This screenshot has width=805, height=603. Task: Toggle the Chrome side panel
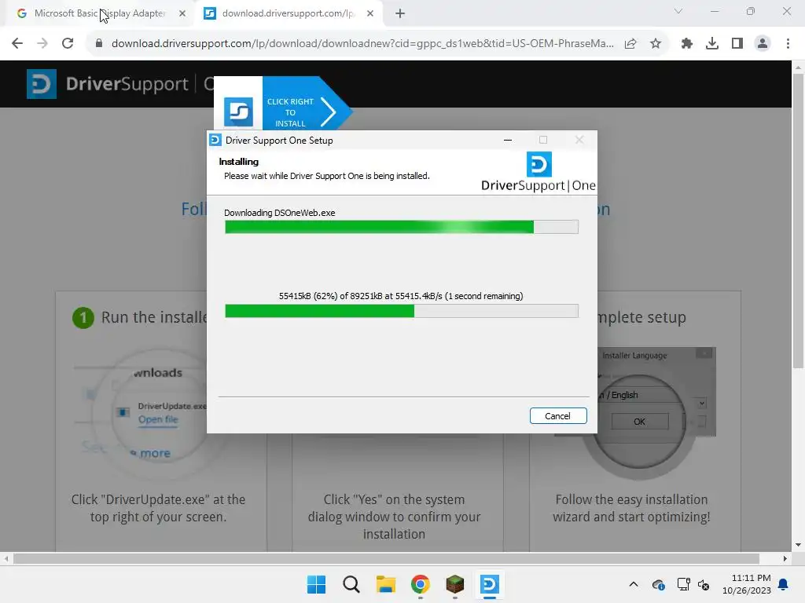[x=737, y=44]
